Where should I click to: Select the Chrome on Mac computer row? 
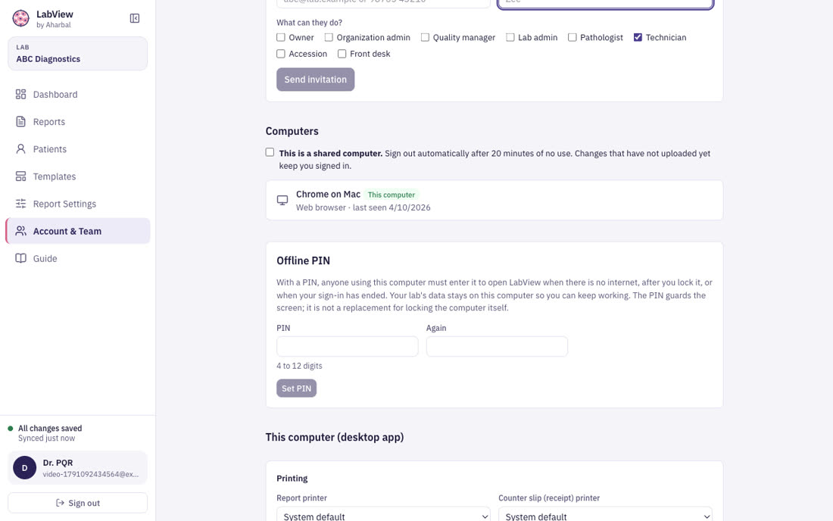[x=494, y=200]
